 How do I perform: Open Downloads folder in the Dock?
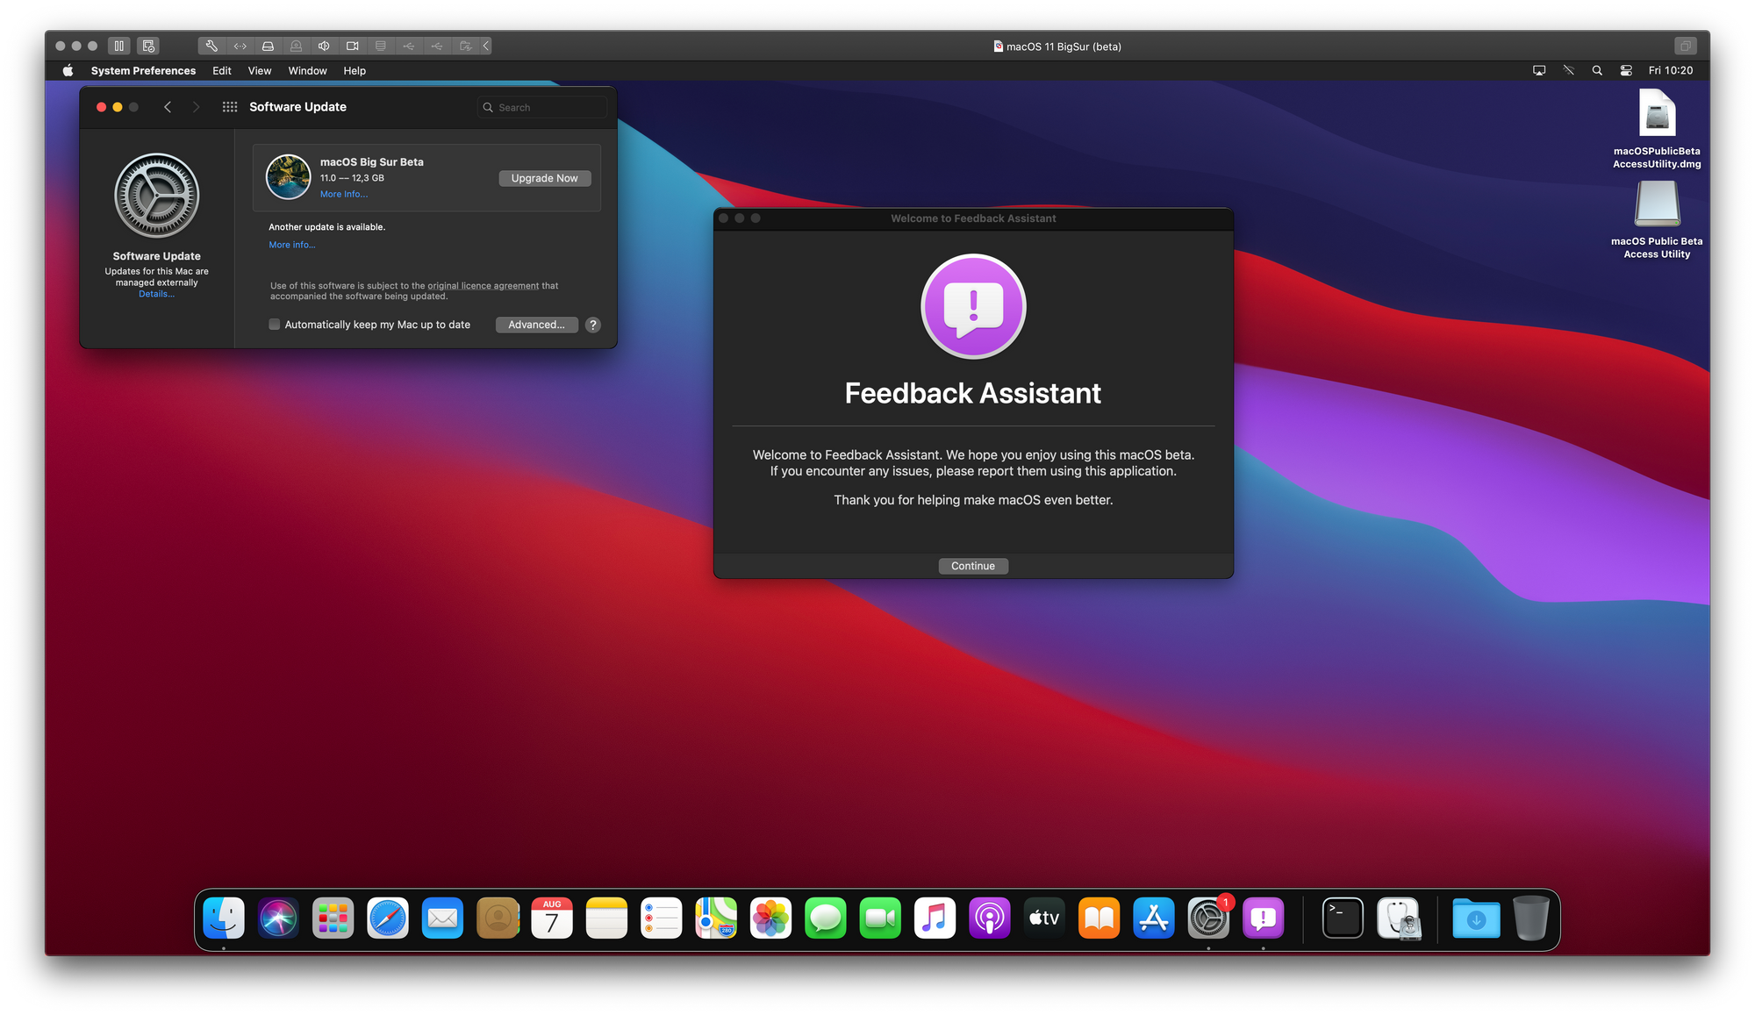[1476, 919]
